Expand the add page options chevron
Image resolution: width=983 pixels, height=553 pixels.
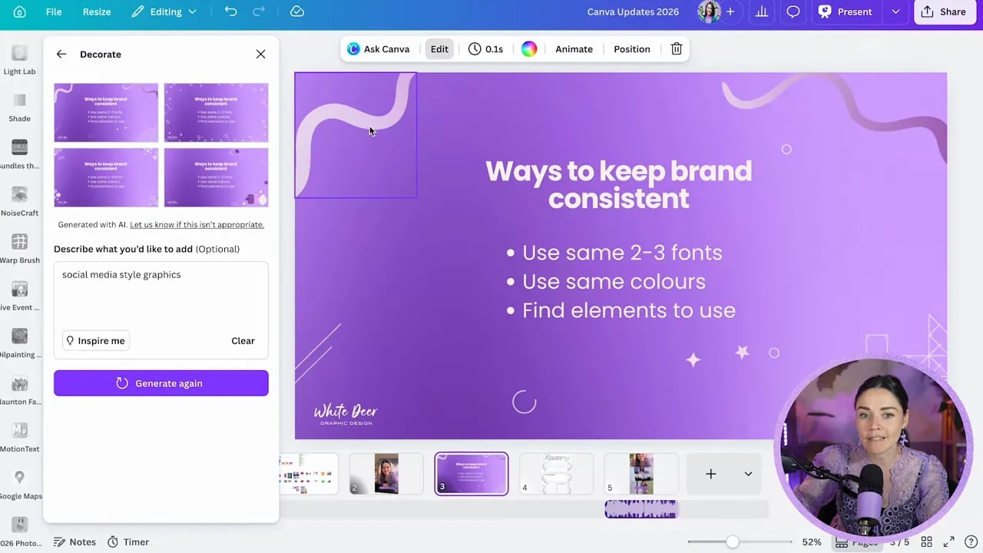(748, 474)
